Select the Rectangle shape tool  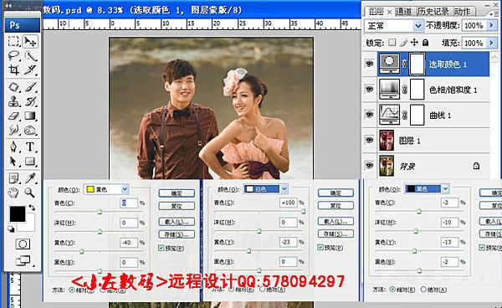30,162
